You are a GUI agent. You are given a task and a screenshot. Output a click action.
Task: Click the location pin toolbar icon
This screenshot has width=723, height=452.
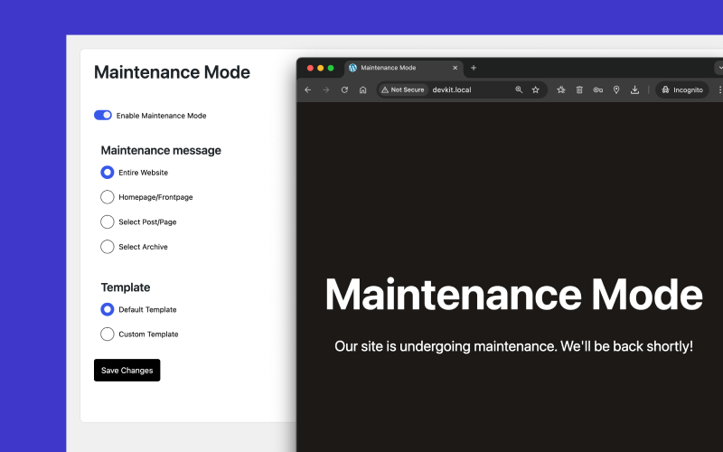[x=616, y=89]
